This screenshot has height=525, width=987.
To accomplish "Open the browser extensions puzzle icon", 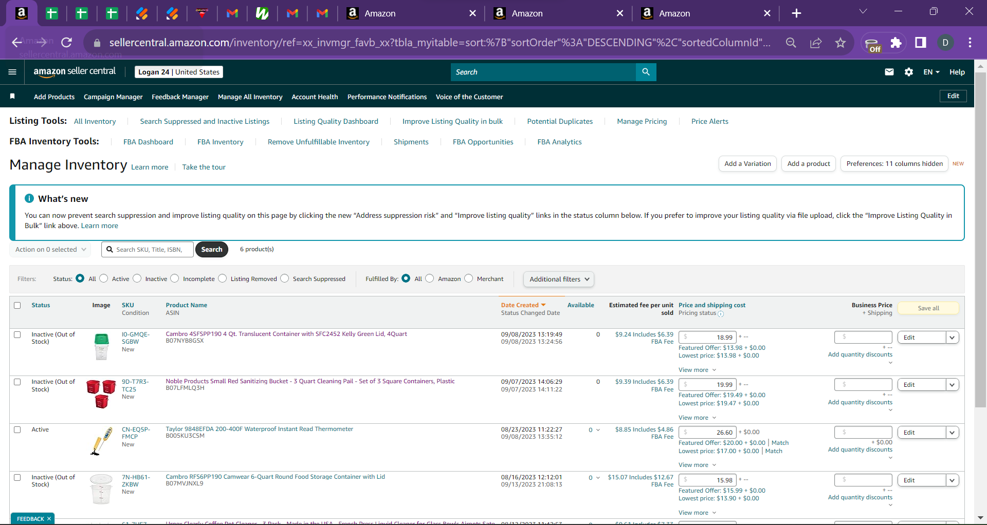I will [896, 43].
